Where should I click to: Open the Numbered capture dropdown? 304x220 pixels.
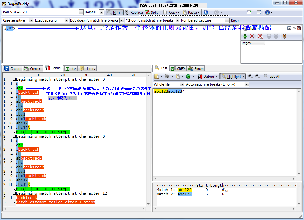click(x=227, y=20)
